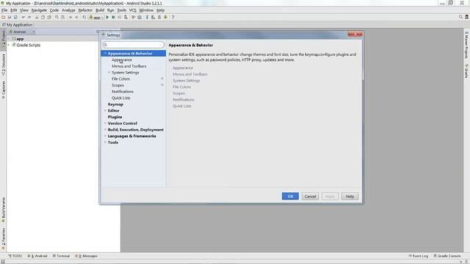Expand System Settings node arrow
Screen dimensions: 470x264
tap(109, 73)
